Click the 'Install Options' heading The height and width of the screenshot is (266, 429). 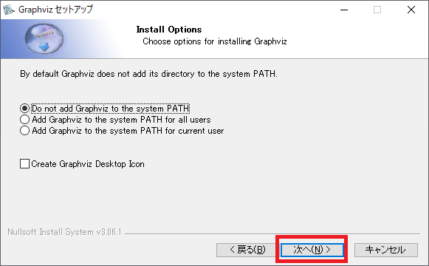point(169,30)
